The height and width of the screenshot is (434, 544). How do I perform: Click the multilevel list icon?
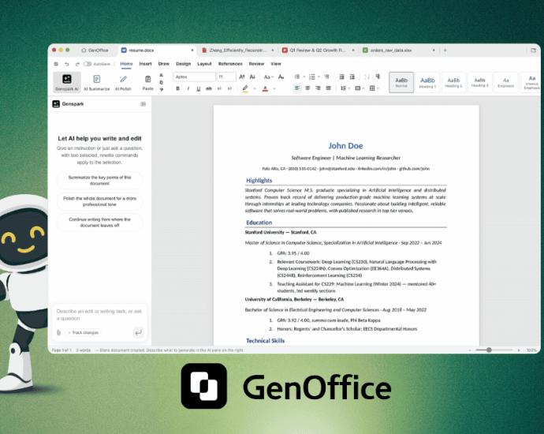[326, 77]
